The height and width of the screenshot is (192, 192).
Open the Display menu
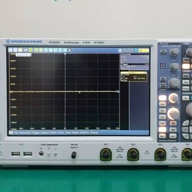[94, 132]
